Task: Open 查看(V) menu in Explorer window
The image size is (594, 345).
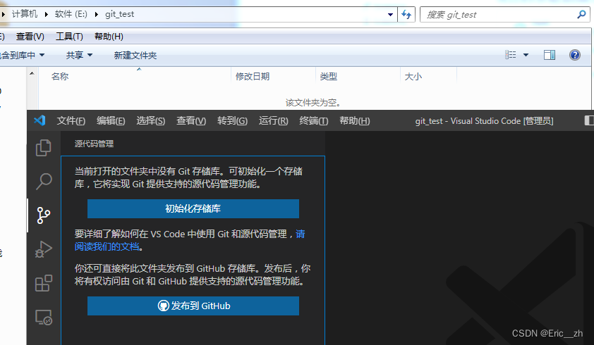Action: (x=30, y=37)
